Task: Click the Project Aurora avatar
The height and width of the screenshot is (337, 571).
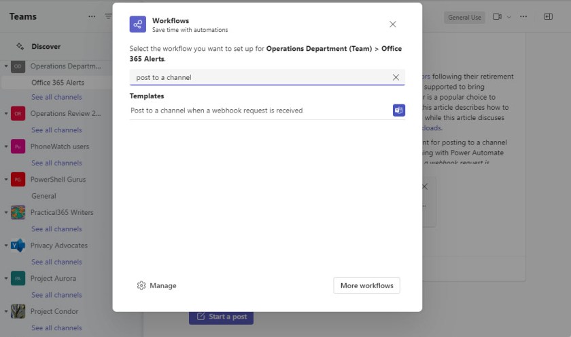Action: click(18, 279)
